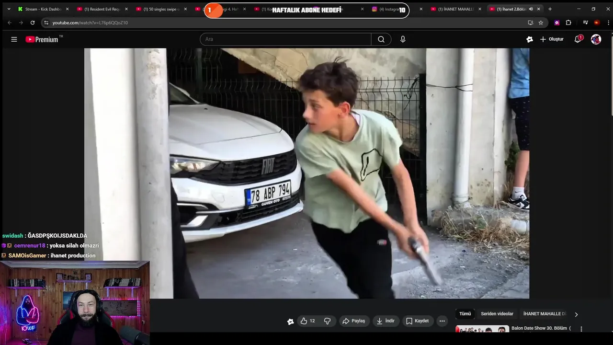Open the media control icon in toolbar
The height and width of the screenshot is (345, 613).
[585, 23]
